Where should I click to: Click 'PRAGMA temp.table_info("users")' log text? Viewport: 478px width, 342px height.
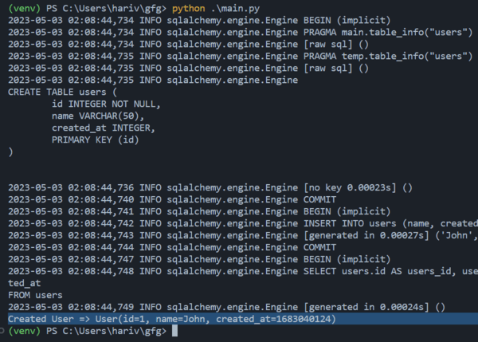(x=388, y=56)
